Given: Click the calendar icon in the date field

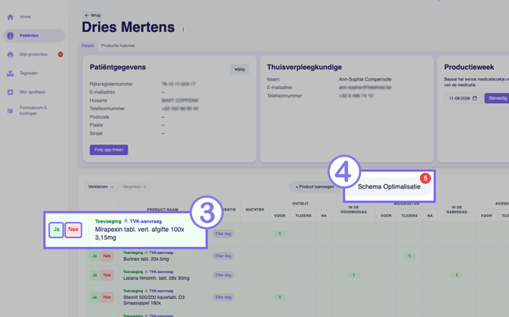Looking at the screenshot, I should (x=475, y=98).
